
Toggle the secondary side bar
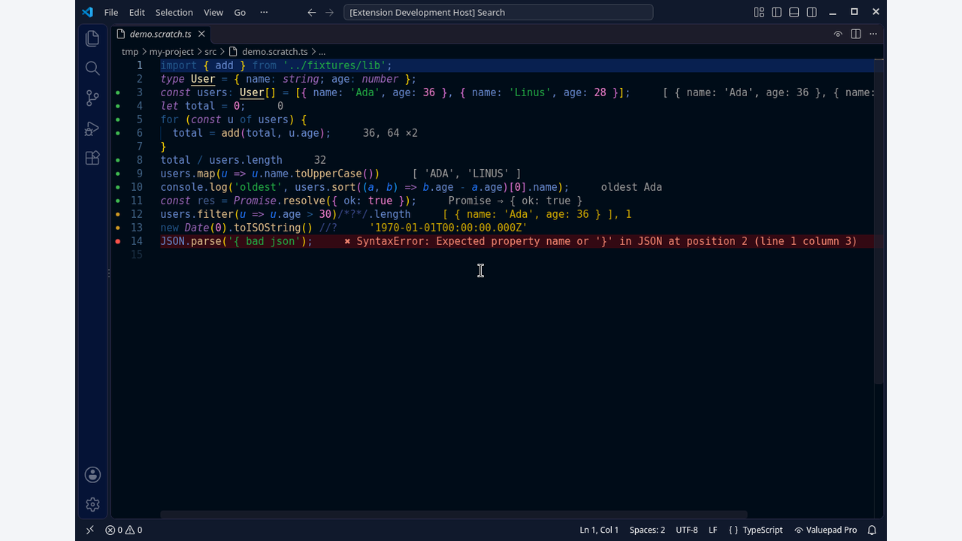tap(812, 12)
